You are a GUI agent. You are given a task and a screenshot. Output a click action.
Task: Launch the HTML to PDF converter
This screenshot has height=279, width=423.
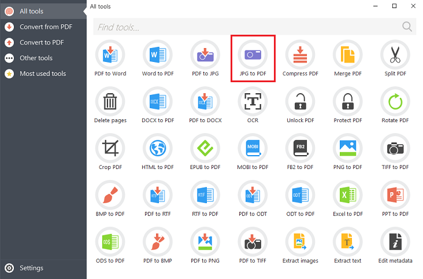pyautogui.click(x=158, y=152)
